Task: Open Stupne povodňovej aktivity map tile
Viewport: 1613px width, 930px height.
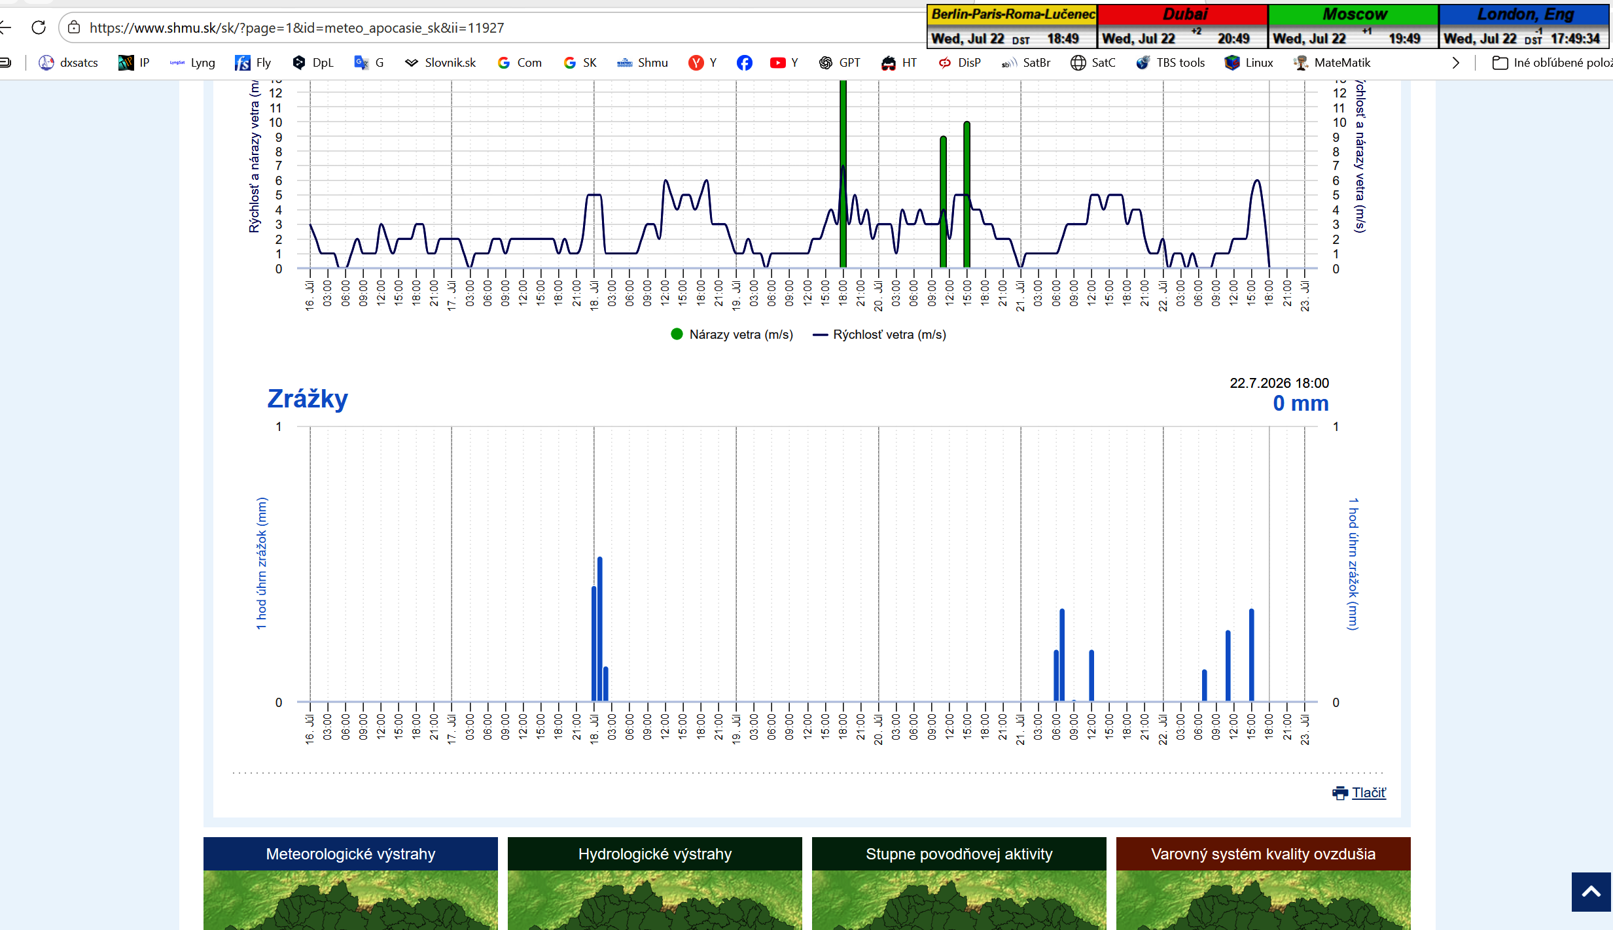Action: click(x=959, y=883)
